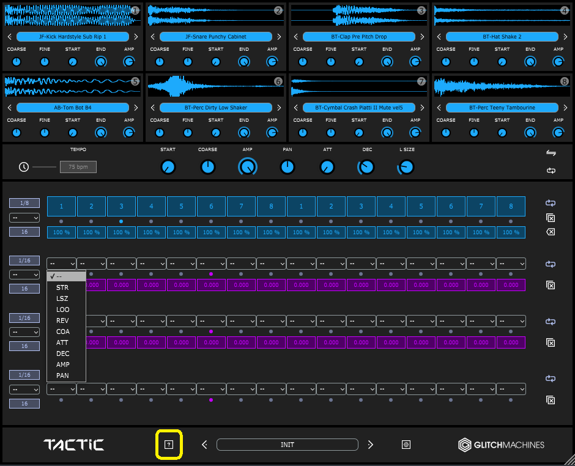Click the double-arrow icon in the global knob panel
Image resolution: width=575 pixels, height=466 pixels.
point(551,153)
